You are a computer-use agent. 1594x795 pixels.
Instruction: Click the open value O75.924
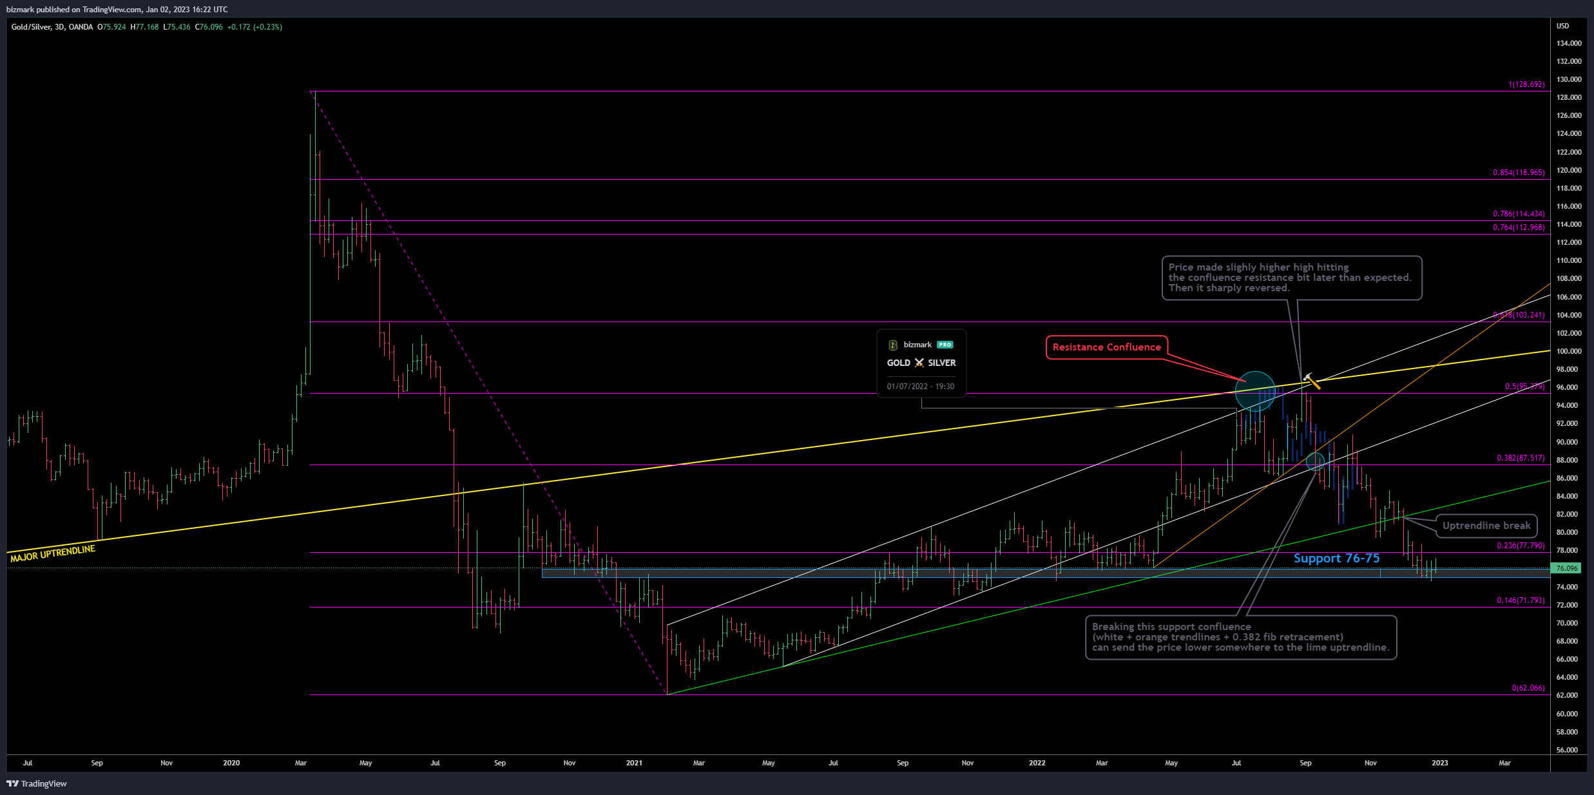tap(111, 27)
